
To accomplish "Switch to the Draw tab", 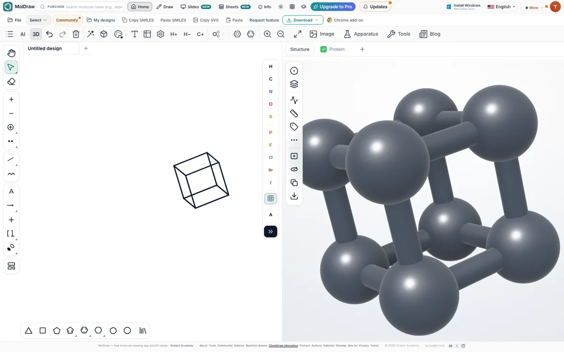I will pyautogui.click(x=165, y=7).
